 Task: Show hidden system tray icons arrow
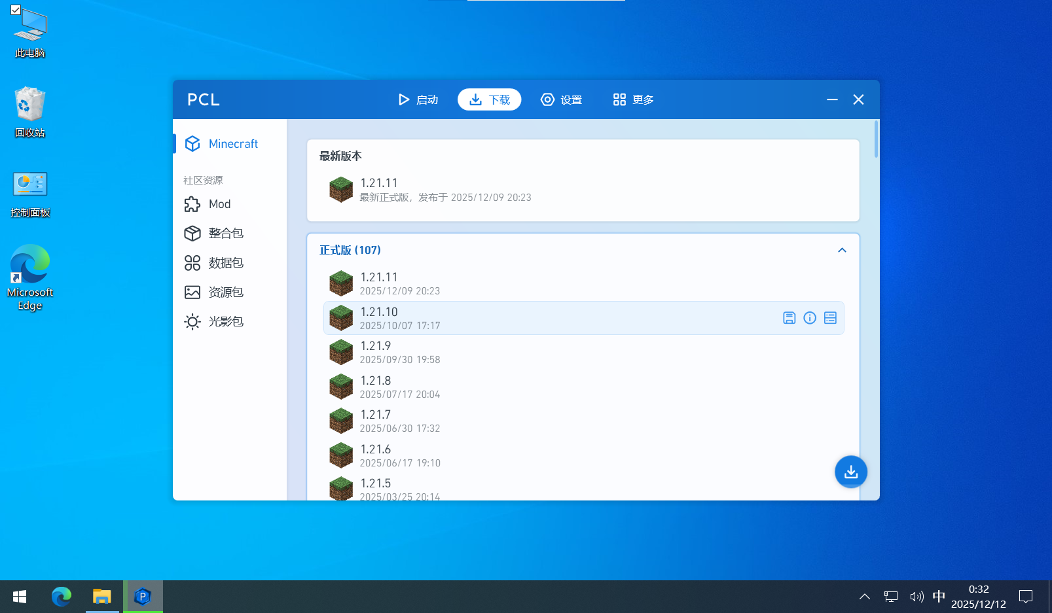[864, 597]
